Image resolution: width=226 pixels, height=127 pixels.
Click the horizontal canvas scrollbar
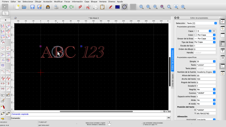click(96, 111)
